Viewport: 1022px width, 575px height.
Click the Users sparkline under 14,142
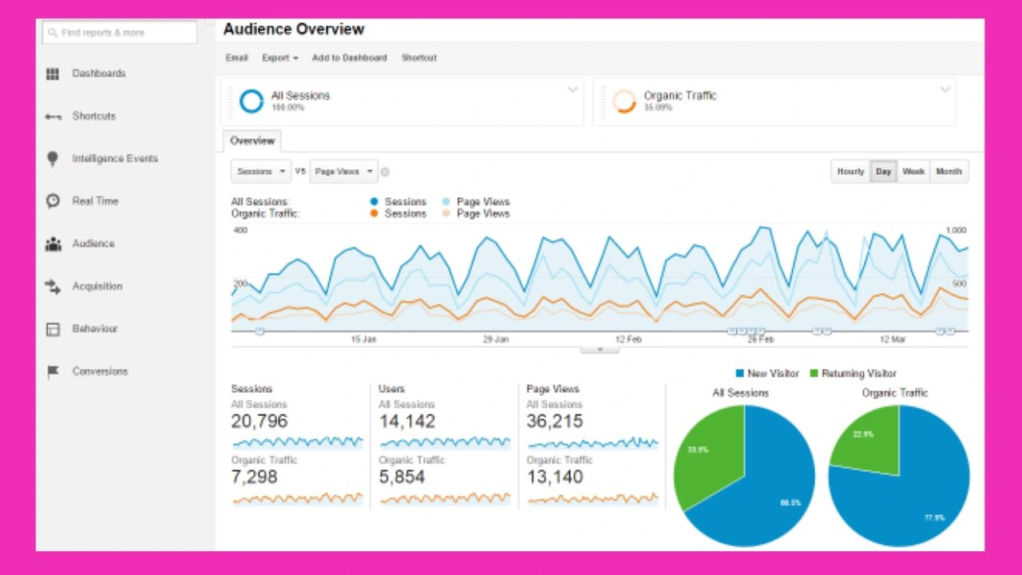point(446,442)
